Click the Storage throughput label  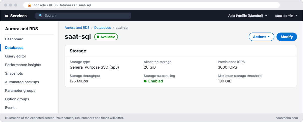pos(85,76)
